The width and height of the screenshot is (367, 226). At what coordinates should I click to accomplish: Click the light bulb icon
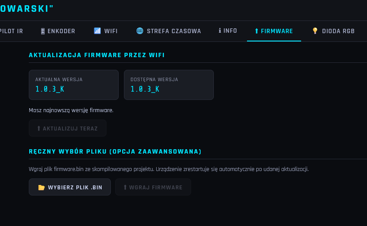coord(315,31)
